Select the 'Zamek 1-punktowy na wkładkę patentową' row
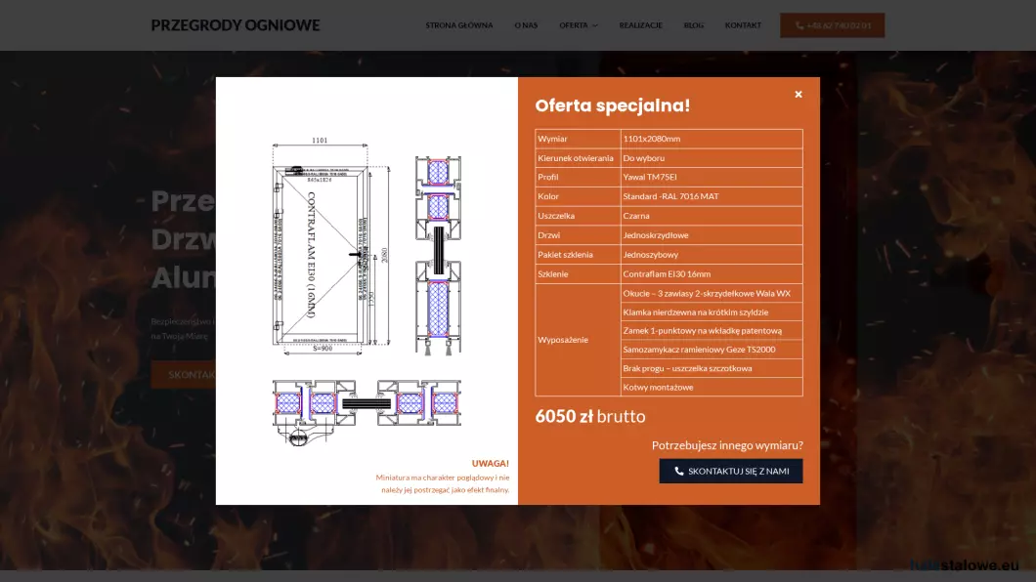This screenshot has width=1036, height=582. tap(712, 331)
